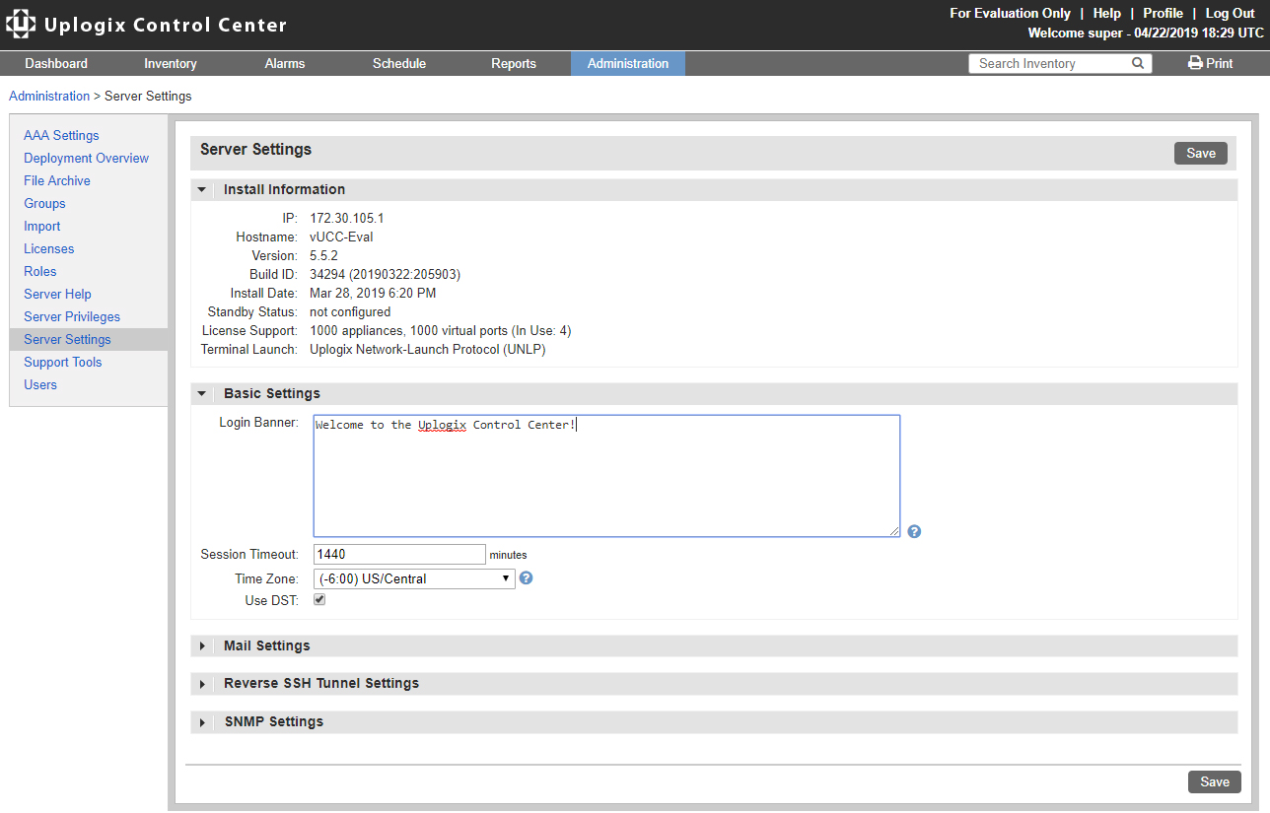The width and height of the screenshot is (1270, 813).
Task: Click the Print link
Action: (x=1220, y=63)
